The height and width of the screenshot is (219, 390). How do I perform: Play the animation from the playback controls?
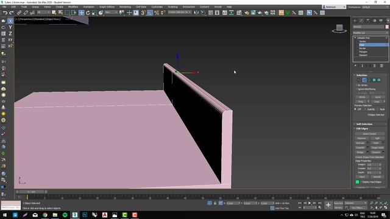[x=310, y=203]
